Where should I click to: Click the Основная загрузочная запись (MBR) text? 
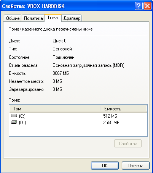pos(88,65)
